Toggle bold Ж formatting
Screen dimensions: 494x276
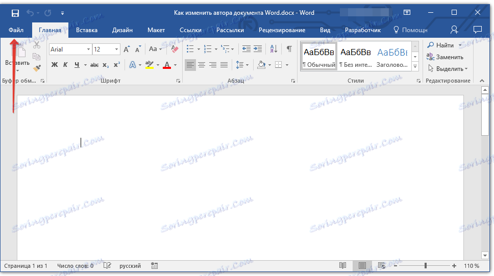pos(55,65)
